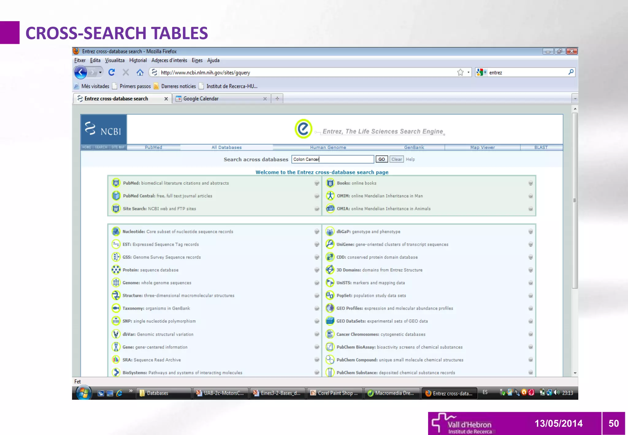The width and height of the screenshot is (628, 435).
Task: Open the Visualitza menu
Action: tap(115, 60)
